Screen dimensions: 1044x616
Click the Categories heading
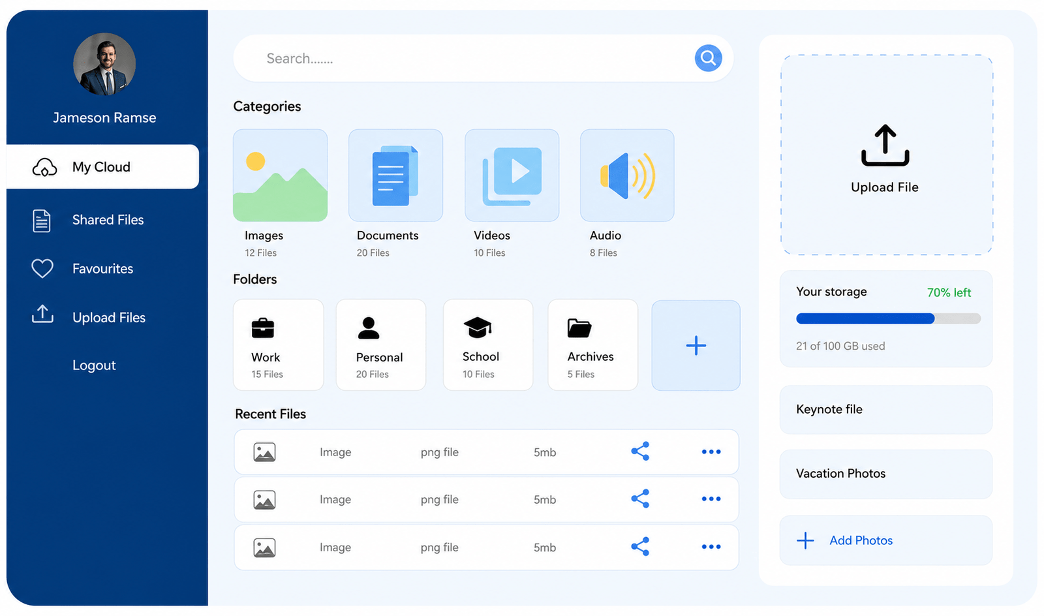click(x=267, y=106)
